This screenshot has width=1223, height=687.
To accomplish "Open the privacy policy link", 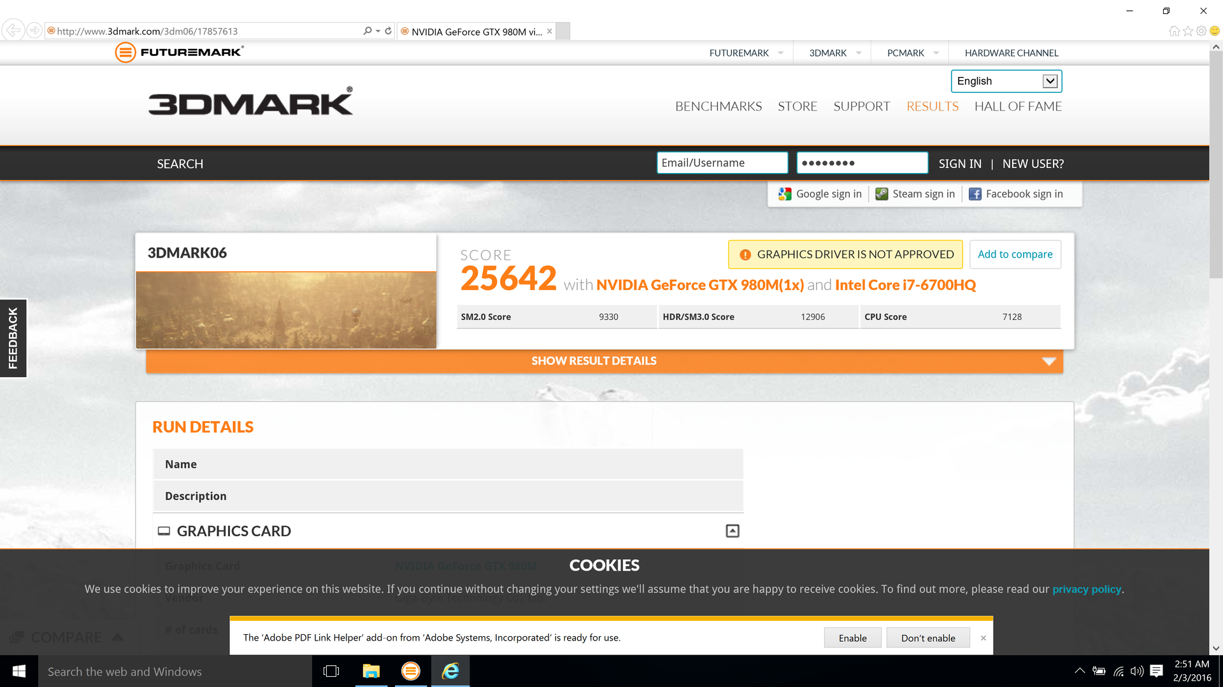I will tap(1086, 589).
